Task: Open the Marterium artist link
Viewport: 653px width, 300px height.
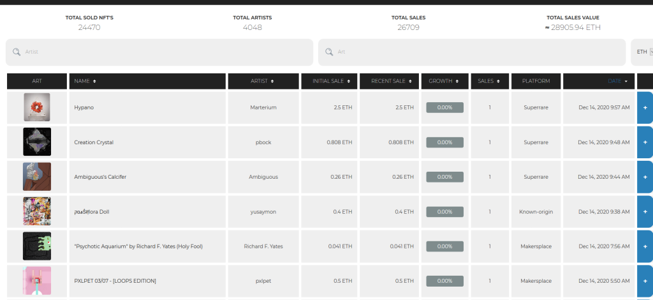Action: point(263,107)
